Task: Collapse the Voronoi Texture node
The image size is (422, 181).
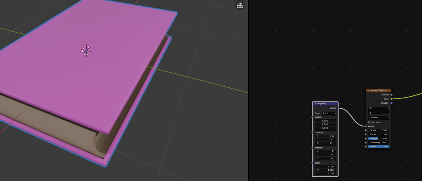Action: (x=368, y=90)
